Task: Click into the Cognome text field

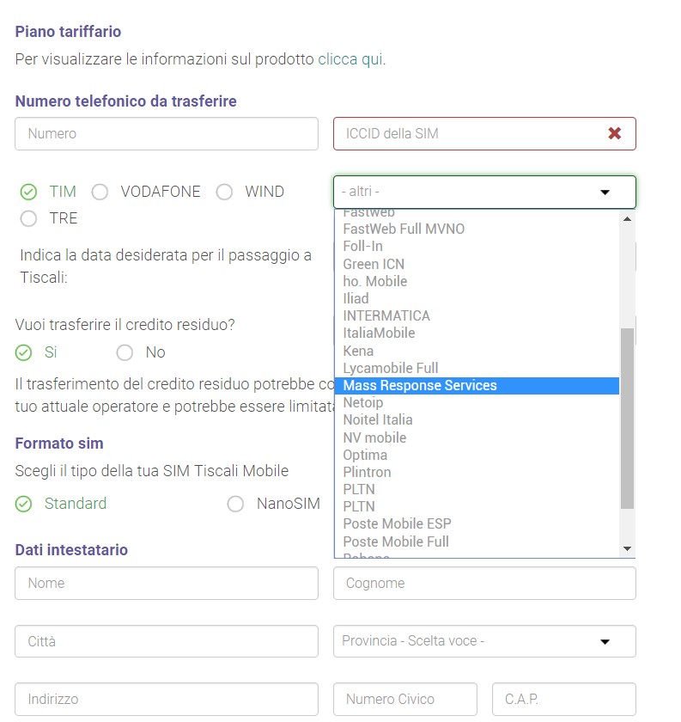Action: [x=484, y=583]
